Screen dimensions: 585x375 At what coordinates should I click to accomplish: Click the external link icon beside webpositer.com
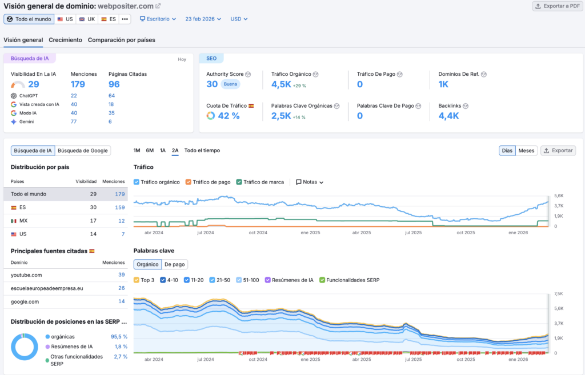coord(158,6)
